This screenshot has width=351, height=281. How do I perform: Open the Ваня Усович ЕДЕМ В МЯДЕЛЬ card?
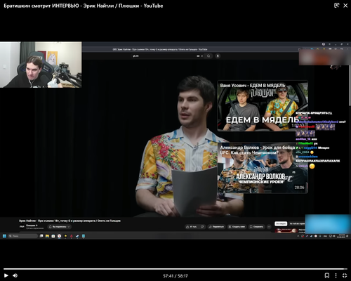click(263, 106)
